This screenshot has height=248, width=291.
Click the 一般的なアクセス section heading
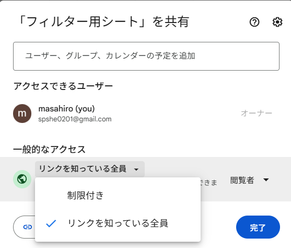49,149
